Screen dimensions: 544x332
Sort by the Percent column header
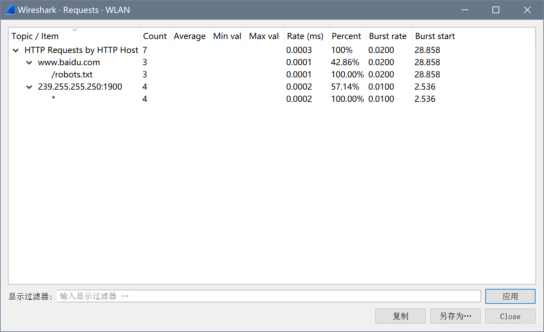click(x=347, y=36)
